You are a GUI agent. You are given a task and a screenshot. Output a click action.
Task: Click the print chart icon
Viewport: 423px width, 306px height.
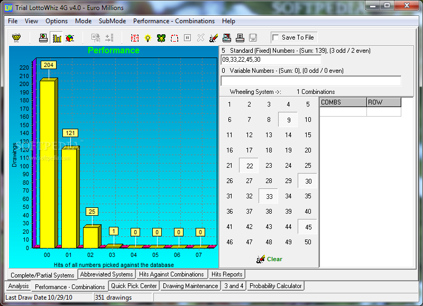43,38
